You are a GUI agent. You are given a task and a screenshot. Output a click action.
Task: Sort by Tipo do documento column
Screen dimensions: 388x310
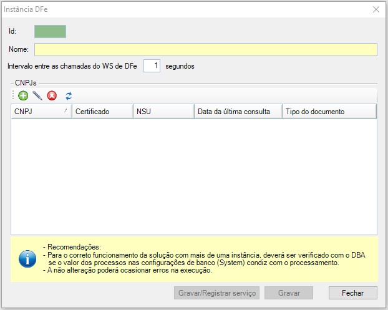329,112
